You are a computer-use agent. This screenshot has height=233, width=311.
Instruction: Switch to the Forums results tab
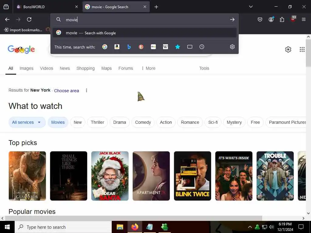pyautogui.click(x=125, y=68)
